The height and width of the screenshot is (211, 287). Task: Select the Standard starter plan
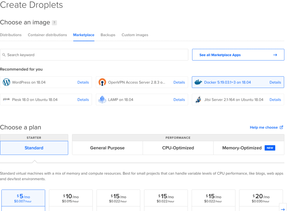click(x=34, y=148)
